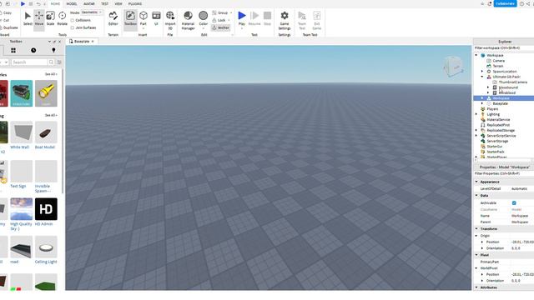Open the Material Manager
This screenshot has width=534, height=300.
[188, 20]
